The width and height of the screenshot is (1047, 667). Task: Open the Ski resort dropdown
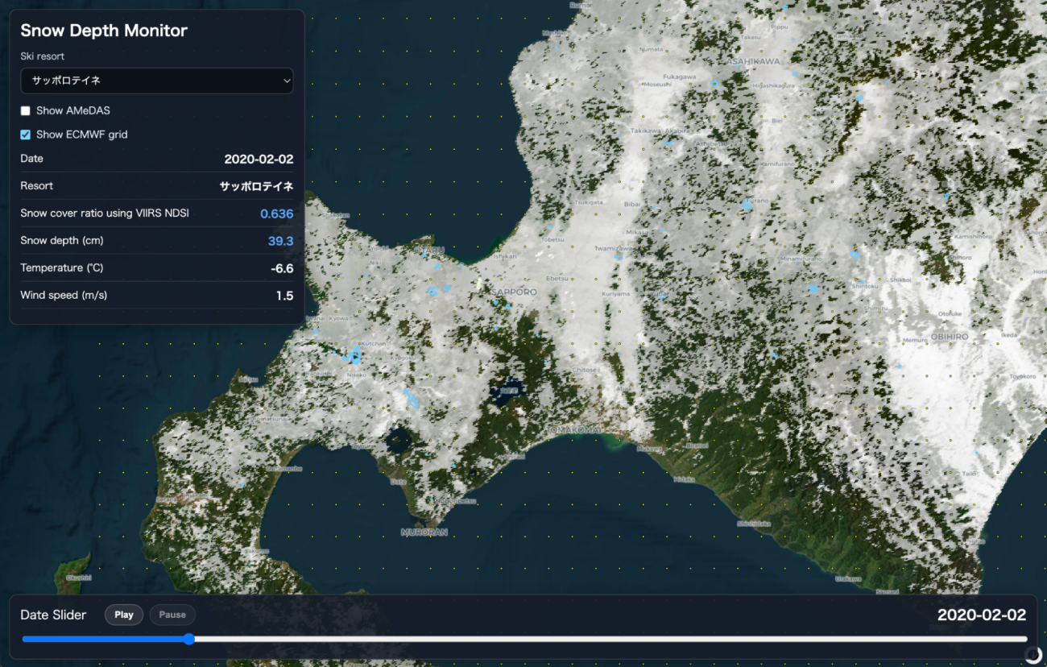click(157, 81)
